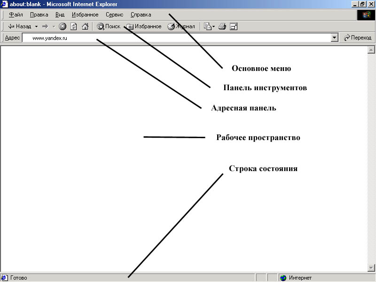The width and height of the screenshot is (376, 282).
Task: Open the Сервис menu
Action: pyautogui.click(x=115, y=15)
